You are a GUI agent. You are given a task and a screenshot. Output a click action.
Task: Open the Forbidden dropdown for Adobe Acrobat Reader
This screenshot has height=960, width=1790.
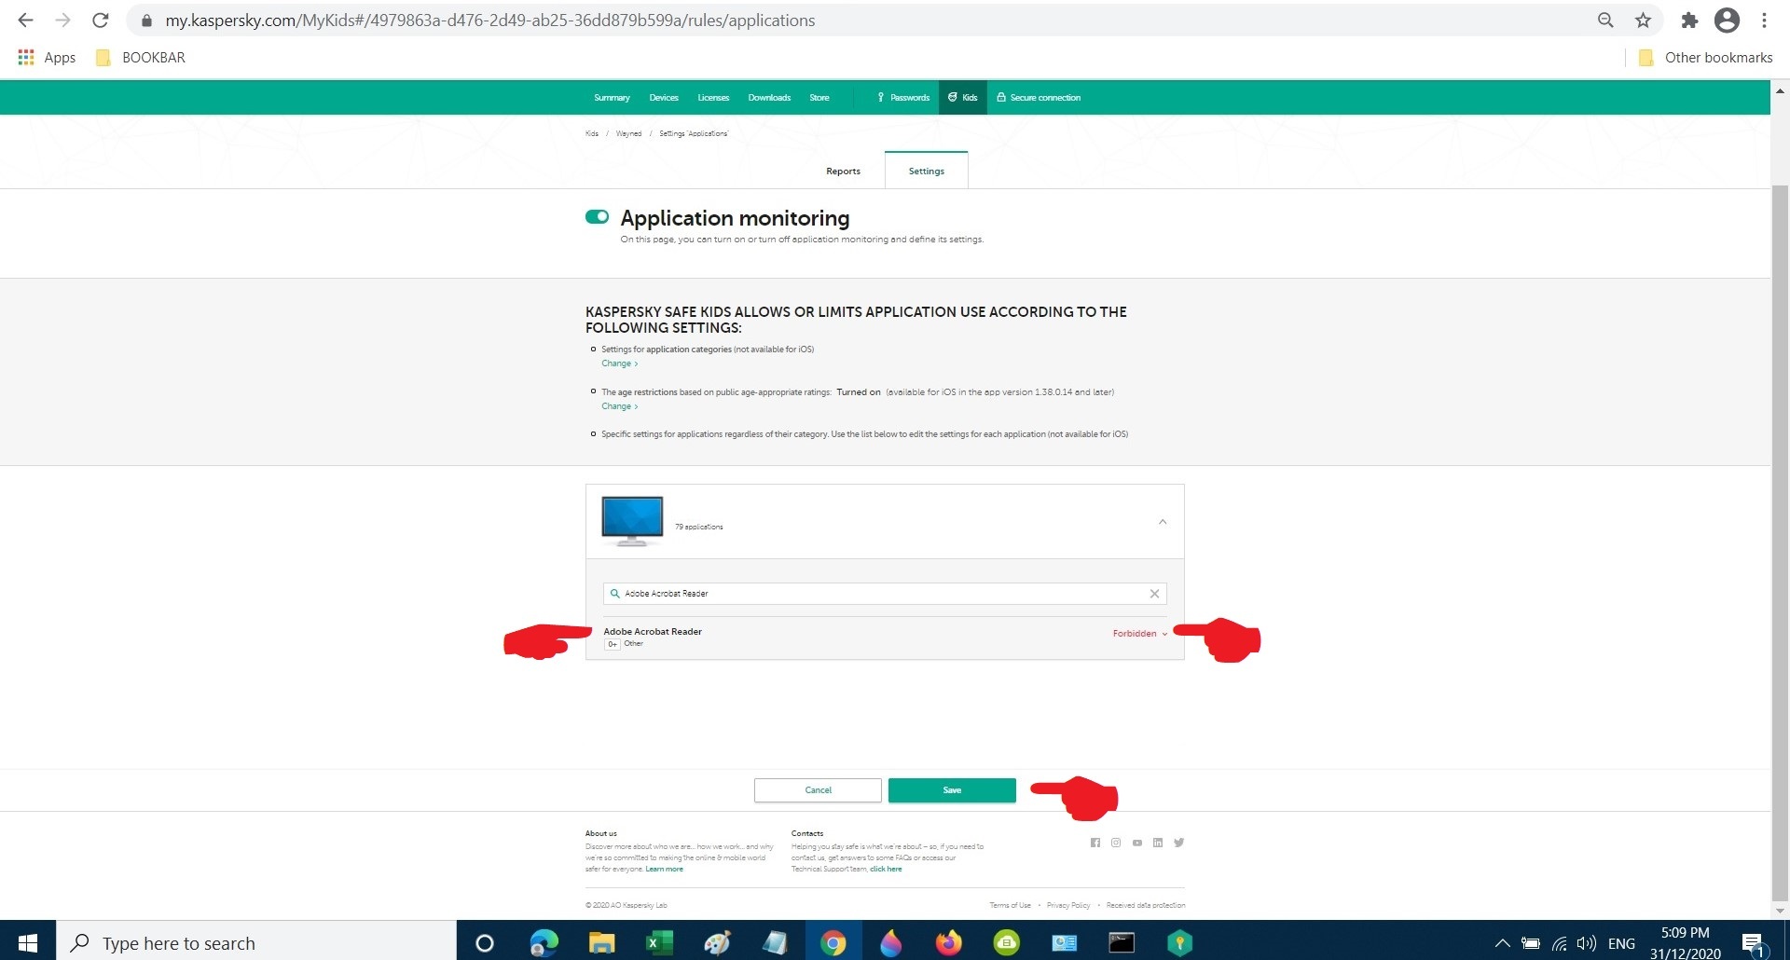1139,634
